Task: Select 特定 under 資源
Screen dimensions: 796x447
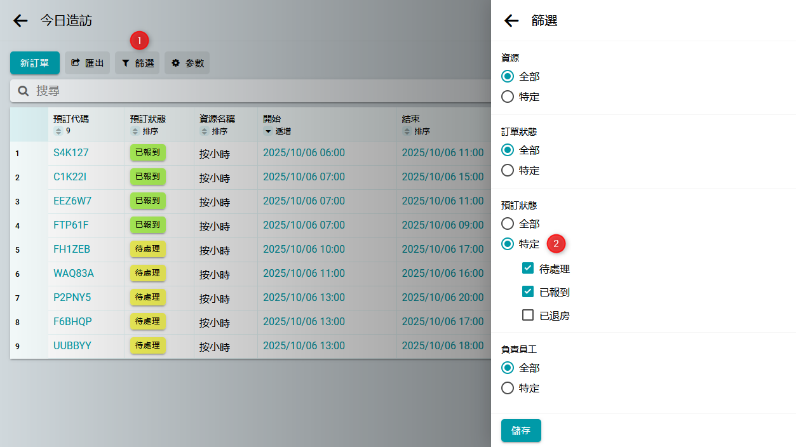Action: (508, 97)
